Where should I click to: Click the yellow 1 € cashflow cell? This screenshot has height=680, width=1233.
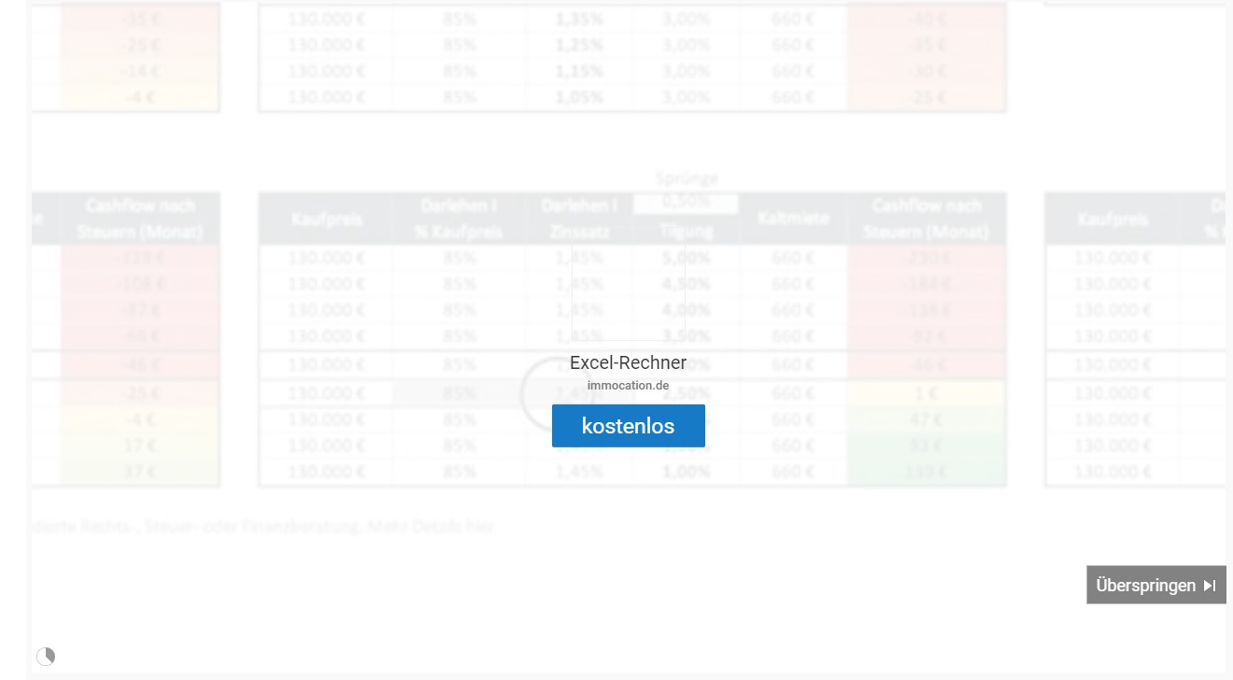pyautogui.click(x=927, y=393)
